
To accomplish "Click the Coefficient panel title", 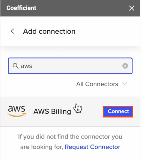I will coord(21,8).
